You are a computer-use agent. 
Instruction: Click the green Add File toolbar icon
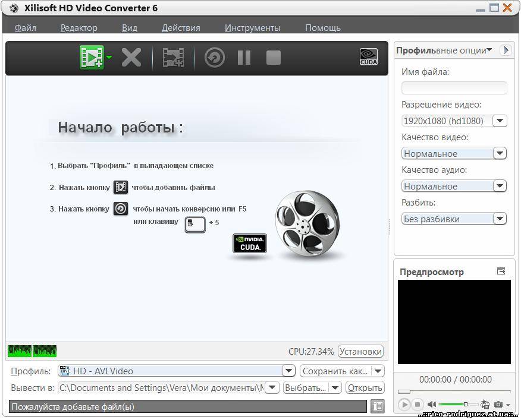[x=92, y=58]
